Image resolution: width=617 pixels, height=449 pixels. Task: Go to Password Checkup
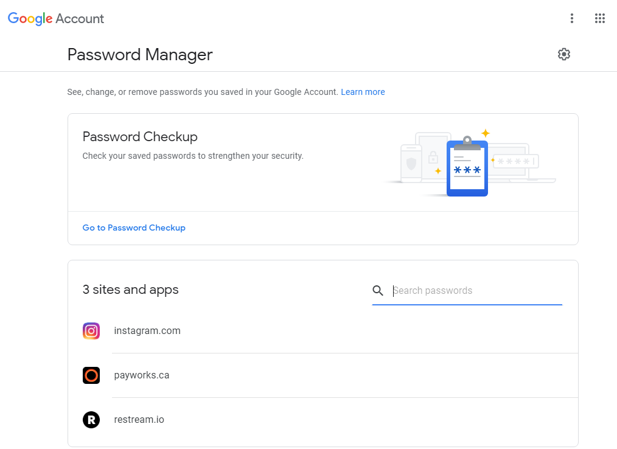click(x=134, y=228)
